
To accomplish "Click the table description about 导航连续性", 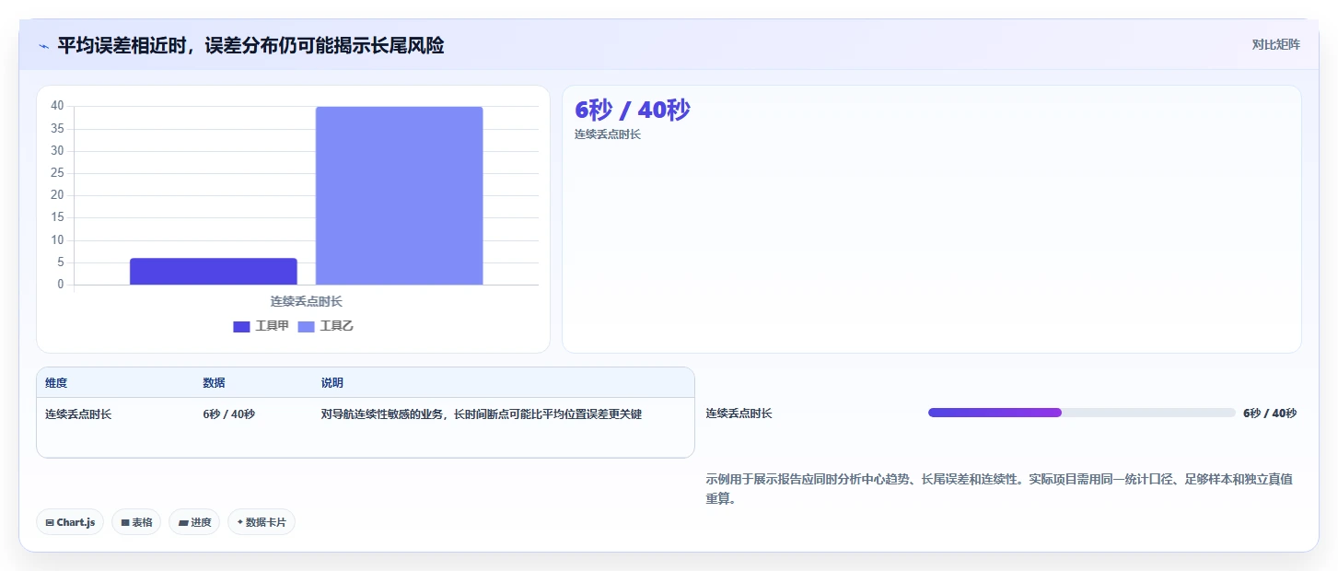I will click(x=481, y=414).
